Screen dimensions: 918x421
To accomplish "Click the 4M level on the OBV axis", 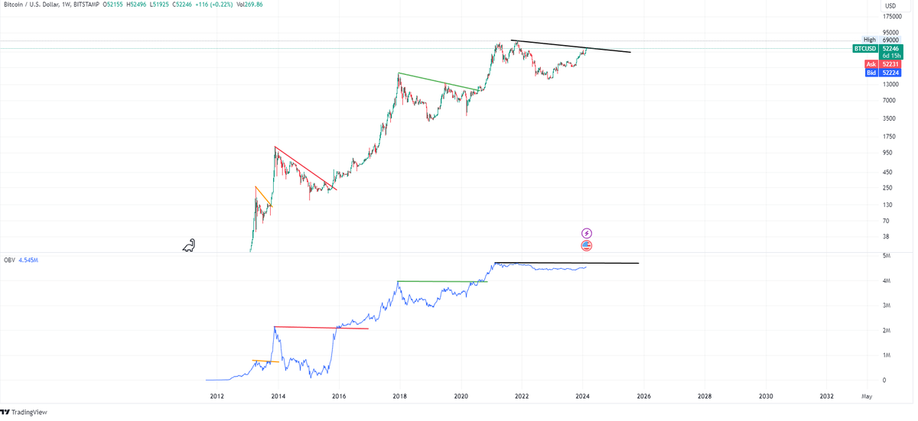I will (887, 280).
